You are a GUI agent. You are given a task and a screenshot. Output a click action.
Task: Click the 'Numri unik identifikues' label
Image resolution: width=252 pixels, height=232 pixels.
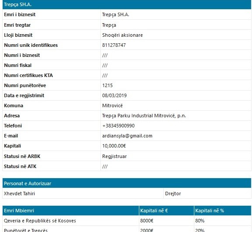[31, 45]
